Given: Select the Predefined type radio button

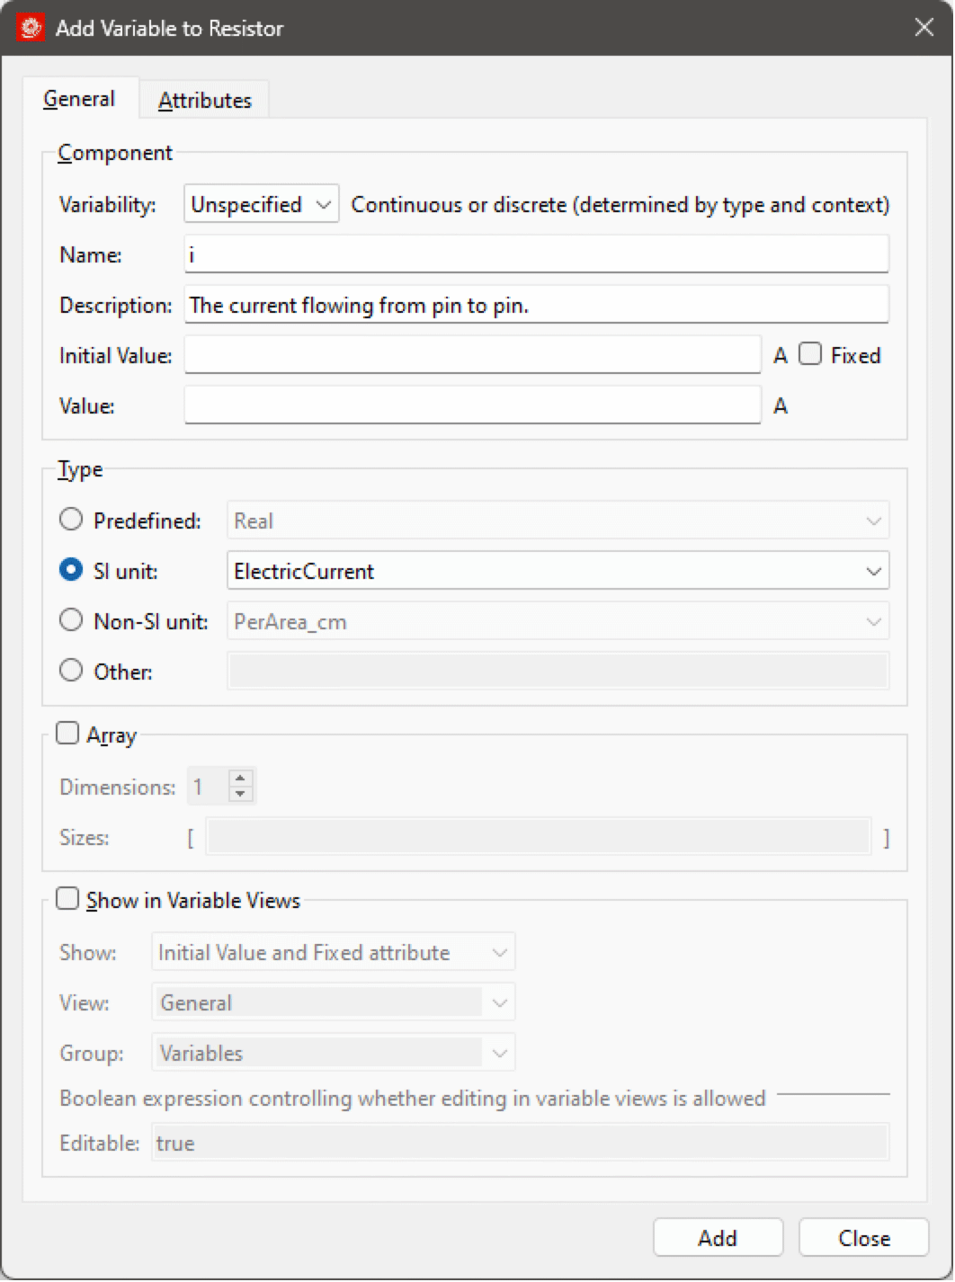Looking at the screenshot, I should click(x=71, y=521).
